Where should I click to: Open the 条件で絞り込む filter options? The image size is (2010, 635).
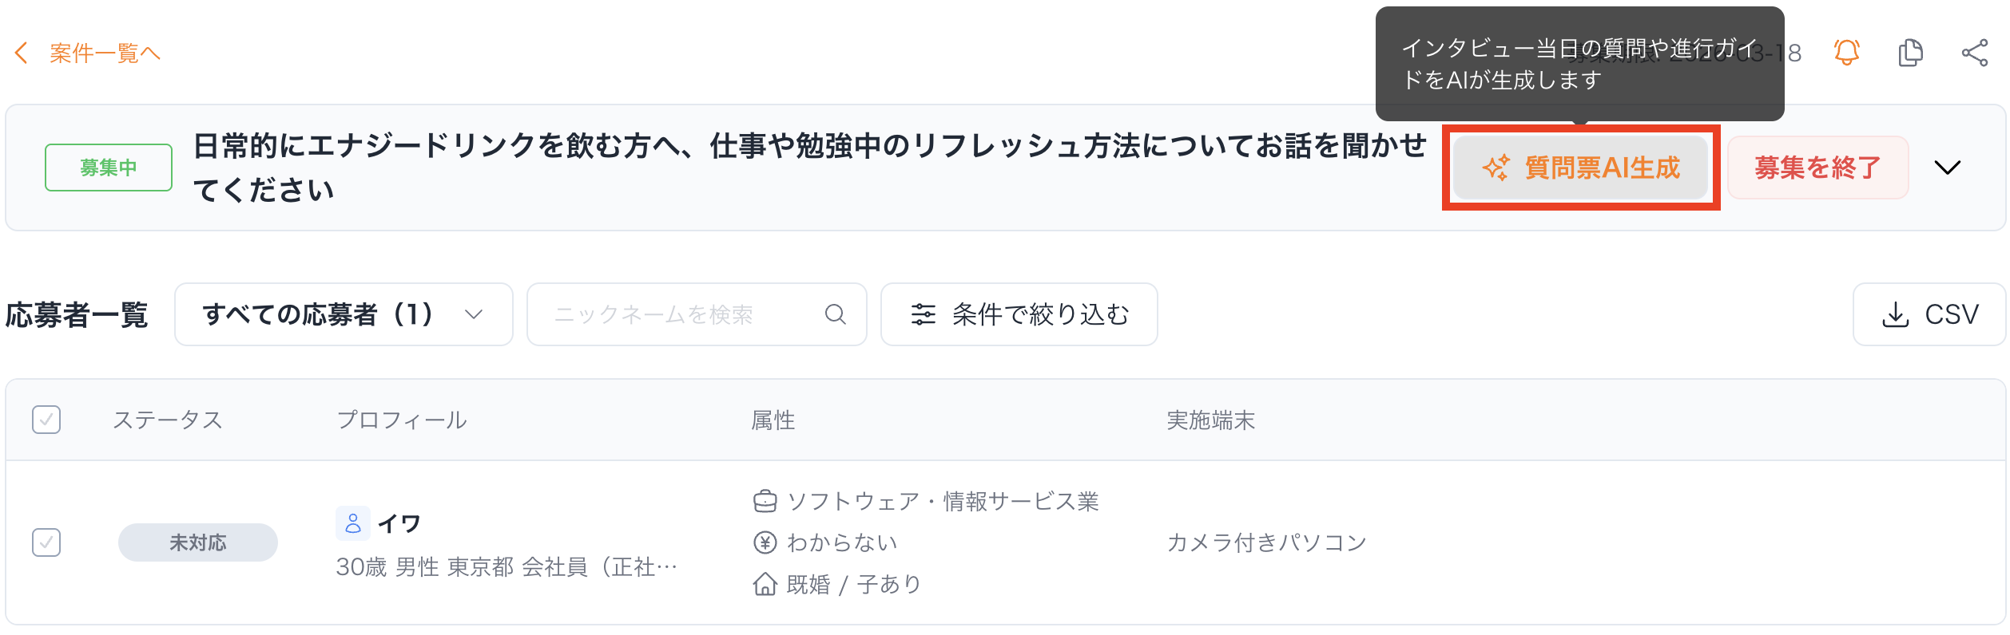1019,314
